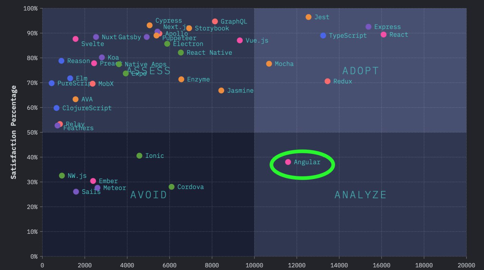Screen dimensions: 484x270
Task: Select the MobX data point
Action: pyautogui.click(x=93, y=83)
